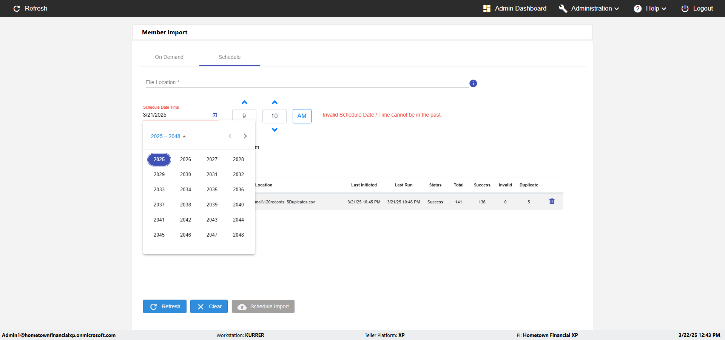The height and width of the screenshot is (340, 725).
Task: Select year 2029 in calendar
Action: [159, 174]
